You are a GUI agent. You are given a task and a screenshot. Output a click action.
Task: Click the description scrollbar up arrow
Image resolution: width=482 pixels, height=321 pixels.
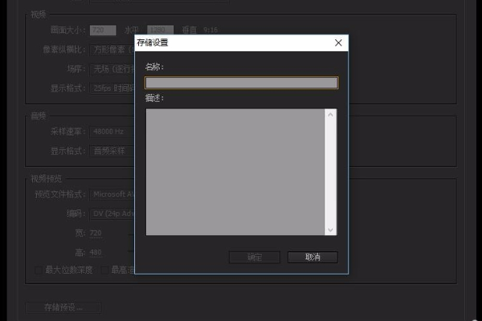click(330, 115)
